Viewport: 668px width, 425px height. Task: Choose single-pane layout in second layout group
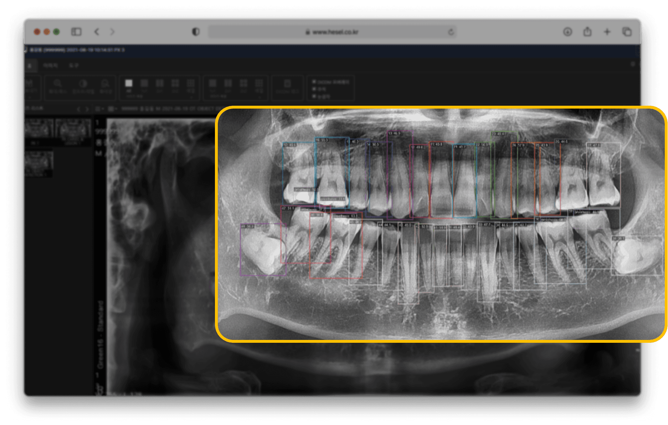212,83
